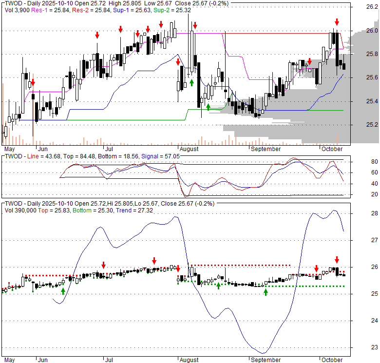The image size is (380, 363).
Task: Click the Bottom = 18.56 oscillator label
Action: (118, 156)
